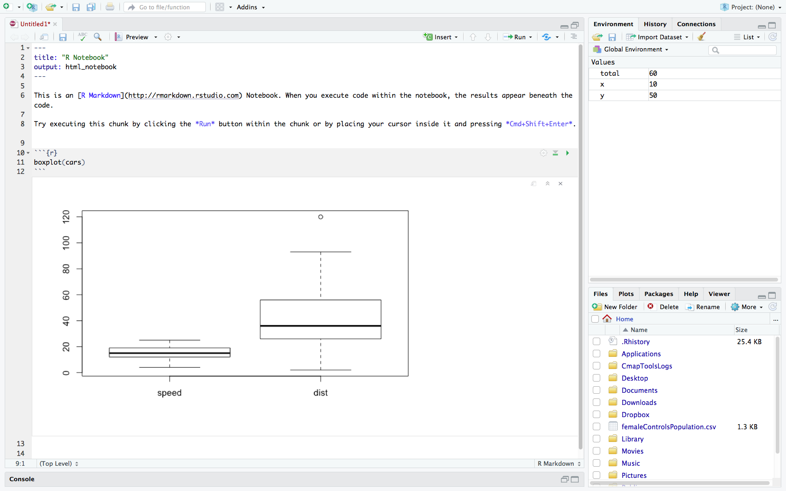Click the editor vertical scrollbar
786x491 pixels.
[581, 246]
